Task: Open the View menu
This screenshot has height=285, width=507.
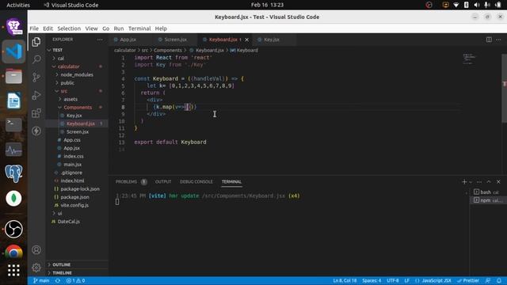Action: 92,28
